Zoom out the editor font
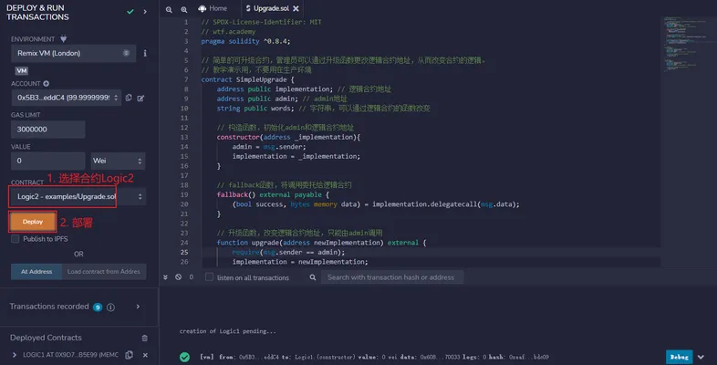The width and height of the screenshot is (717, 365). click(x=169, y=9)
